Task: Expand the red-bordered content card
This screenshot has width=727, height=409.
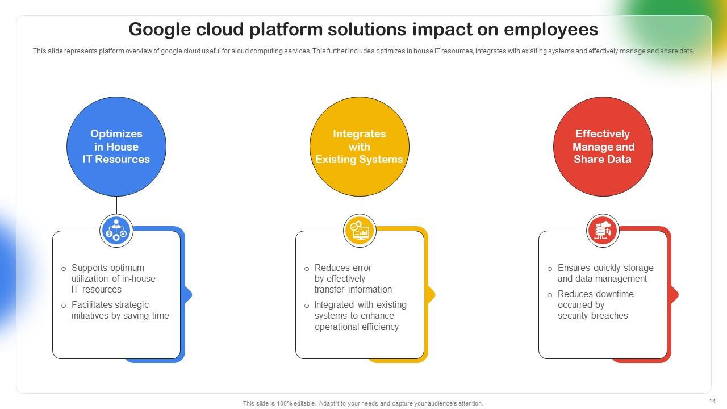Action: [x=603, y=294]
